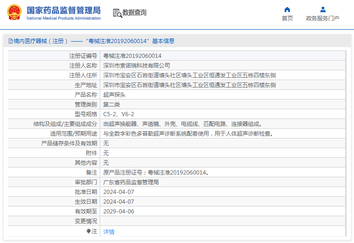Click the 型号规格 field label
Image resolution: width=354 pixels, height=243 pixels.
86,114
